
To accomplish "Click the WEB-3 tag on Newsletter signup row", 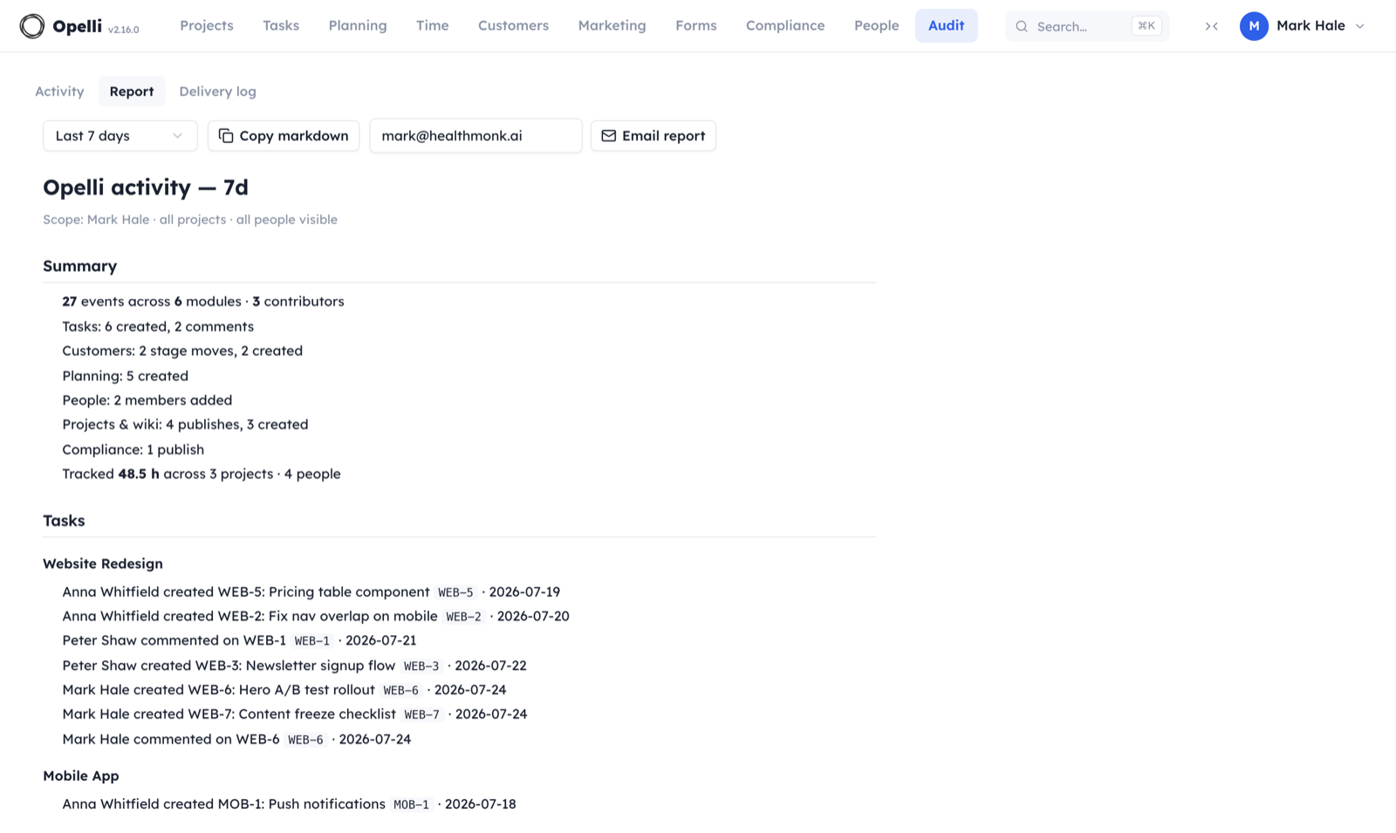I will 421,666.
